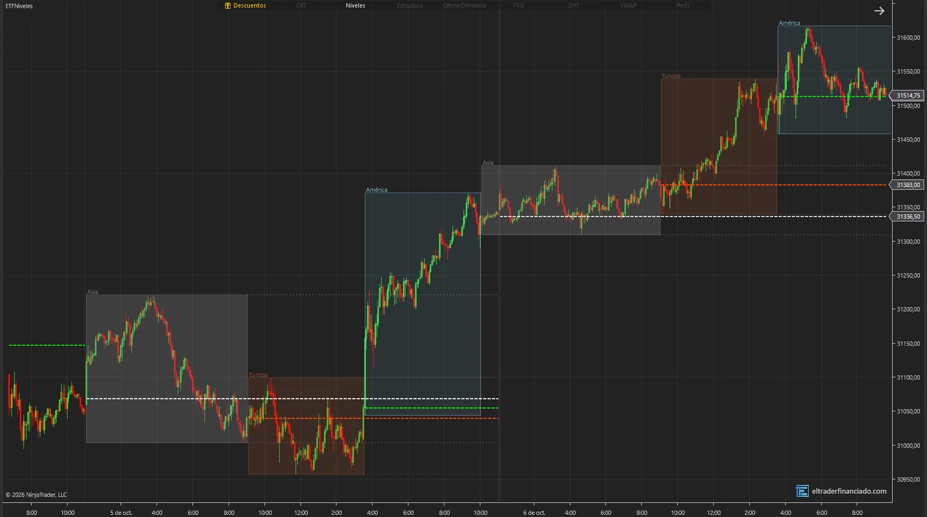Viewport: 927px width, 517px height.
Task: Toggle the SMT indicator button
Action: click(x=574, y=6)
